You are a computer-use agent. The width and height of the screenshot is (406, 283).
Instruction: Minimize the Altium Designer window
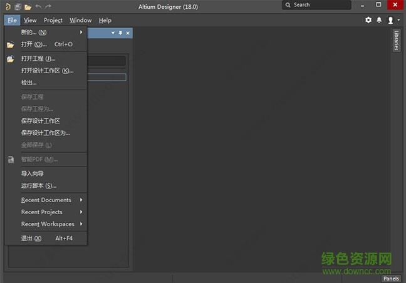click(363, 6)
